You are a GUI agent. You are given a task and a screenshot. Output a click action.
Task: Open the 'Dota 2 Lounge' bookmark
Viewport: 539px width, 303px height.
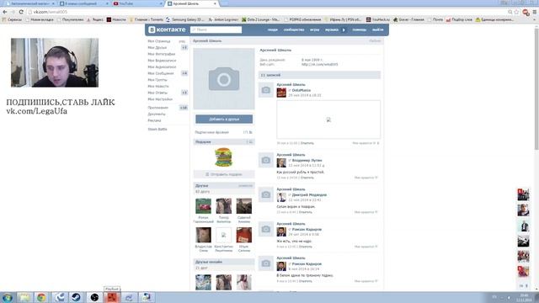261,20
